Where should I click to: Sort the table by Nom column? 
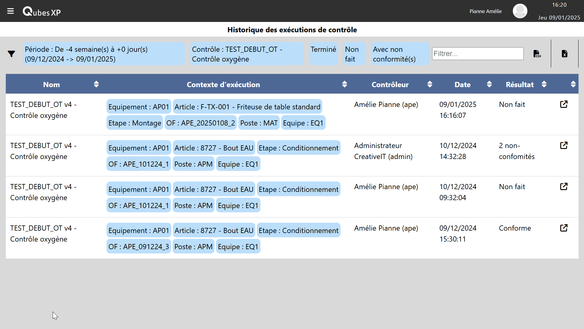click(x=96, y=84)
